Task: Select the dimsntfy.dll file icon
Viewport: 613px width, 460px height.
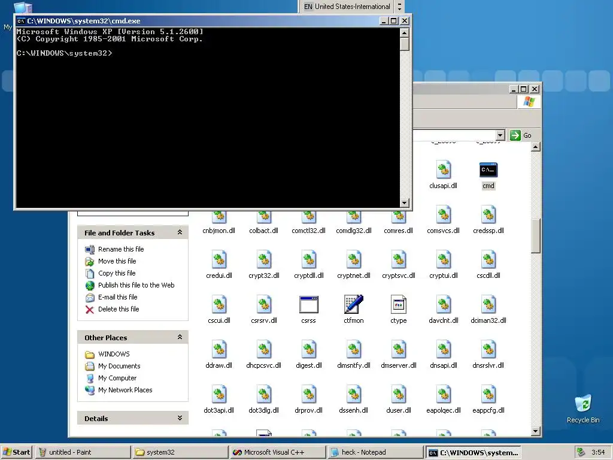Action: tap(354, 350)
